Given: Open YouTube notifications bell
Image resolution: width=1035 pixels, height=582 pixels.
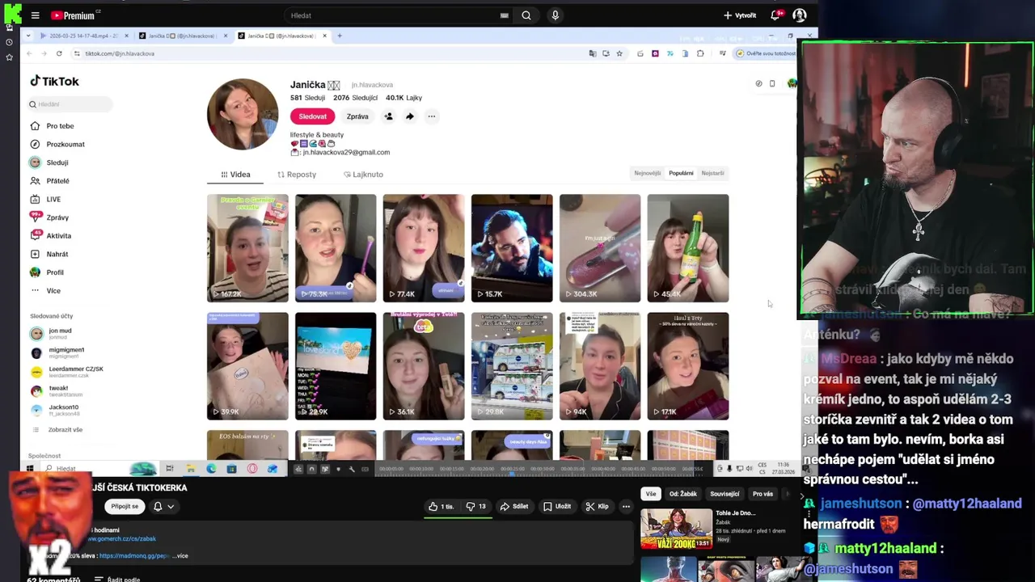Looking at the screenshot, I should pos(775,15).
